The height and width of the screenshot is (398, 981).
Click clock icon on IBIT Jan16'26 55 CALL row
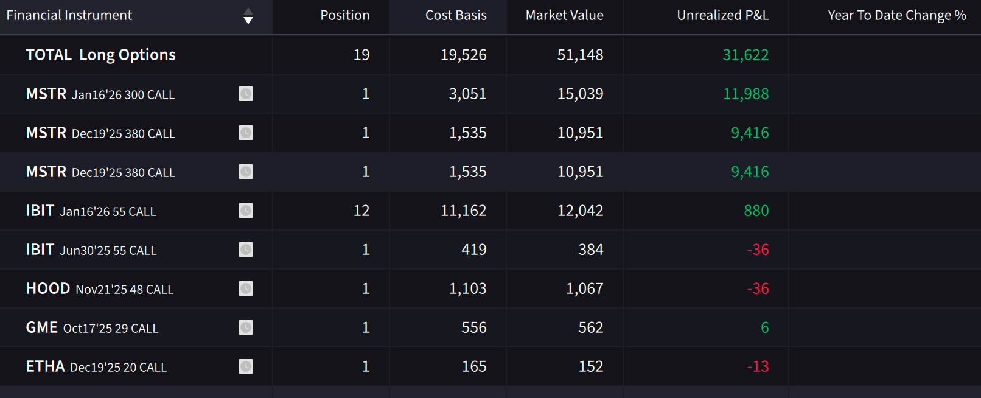click(246, 211)
